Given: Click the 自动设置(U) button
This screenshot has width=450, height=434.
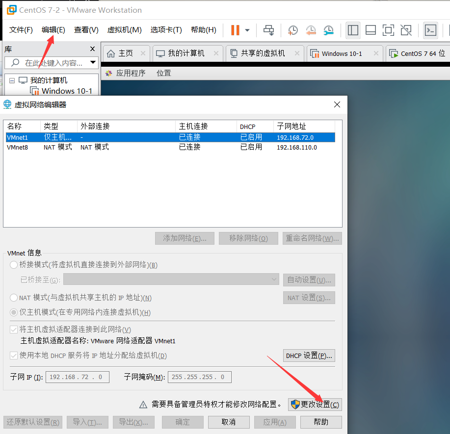Looking at the screenshot, I should click(309, 280).
